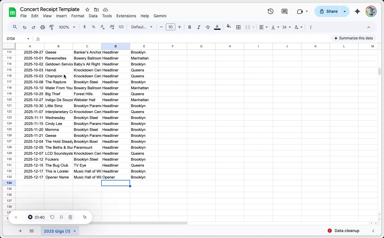Open horizontal align dropdown
Image resolution: width=384 pixels, height=238 pixels.
click(264, 27)
